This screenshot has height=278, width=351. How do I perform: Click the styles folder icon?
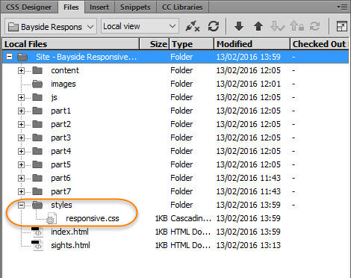click(37, 205)
